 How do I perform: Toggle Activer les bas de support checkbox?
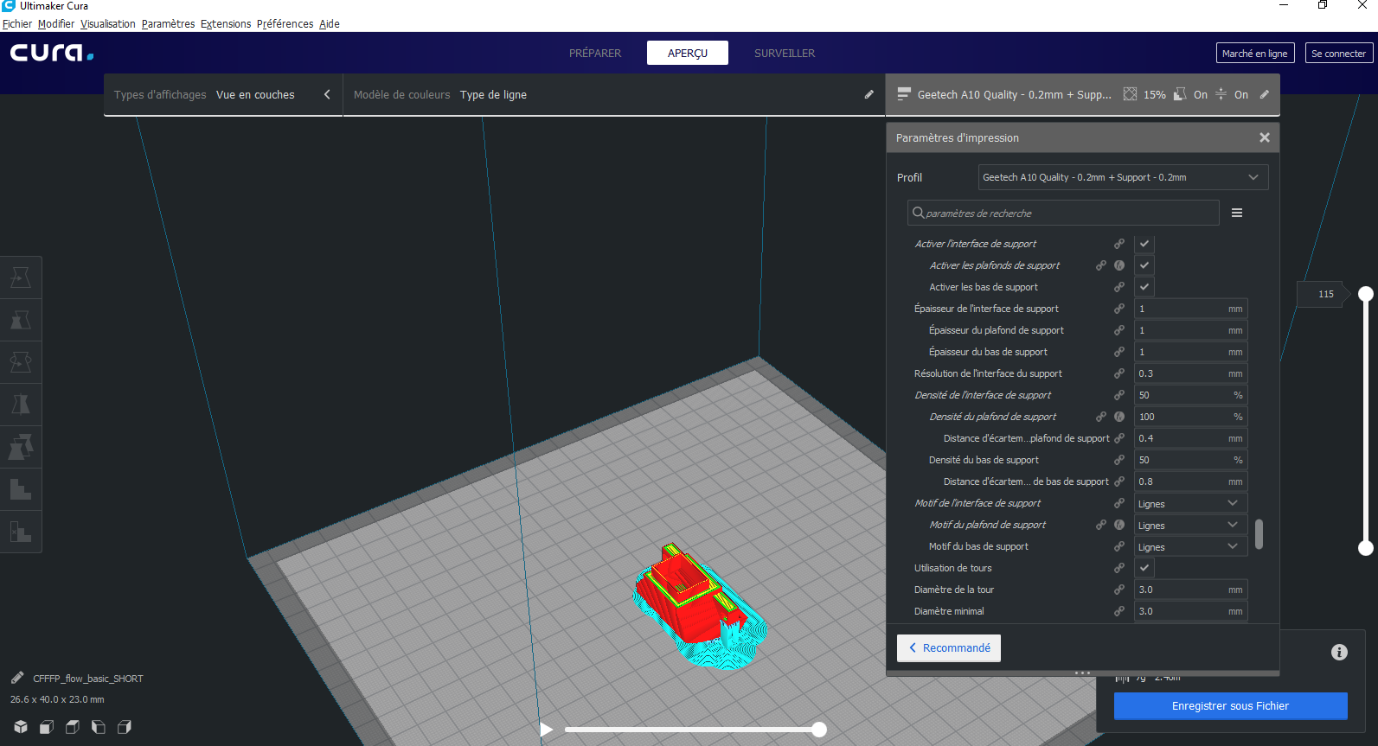point(1144,287)
